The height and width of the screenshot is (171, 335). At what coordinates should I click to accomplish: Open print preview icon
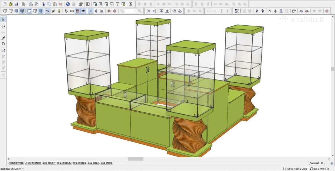(x=37, y=4)
